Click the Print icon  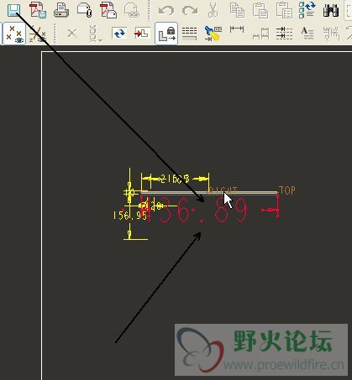click(61, 10)
